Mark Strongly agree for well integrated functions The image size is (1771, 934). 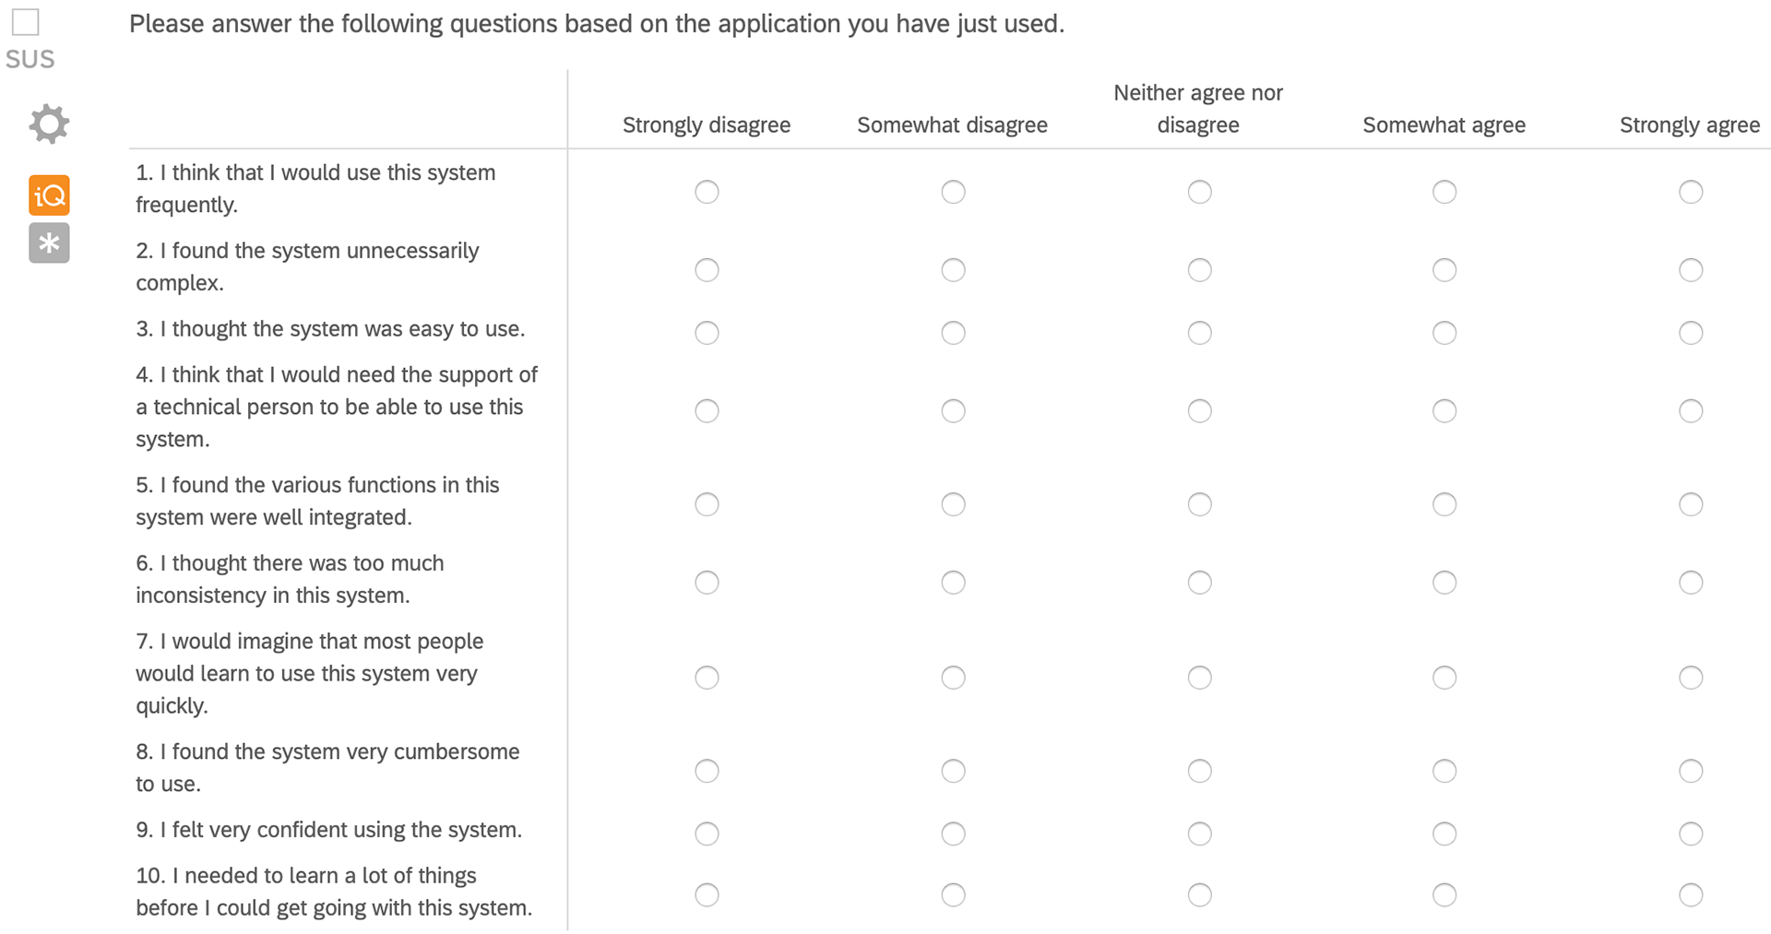coord(1691,504)
